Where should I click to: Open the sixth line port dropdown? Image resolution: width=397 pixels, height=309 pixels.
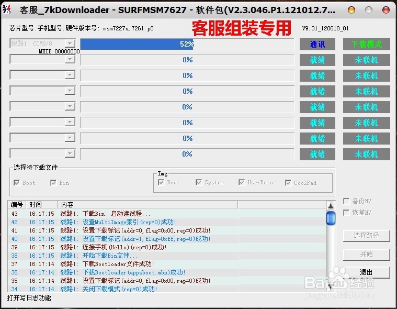point(70,122)
